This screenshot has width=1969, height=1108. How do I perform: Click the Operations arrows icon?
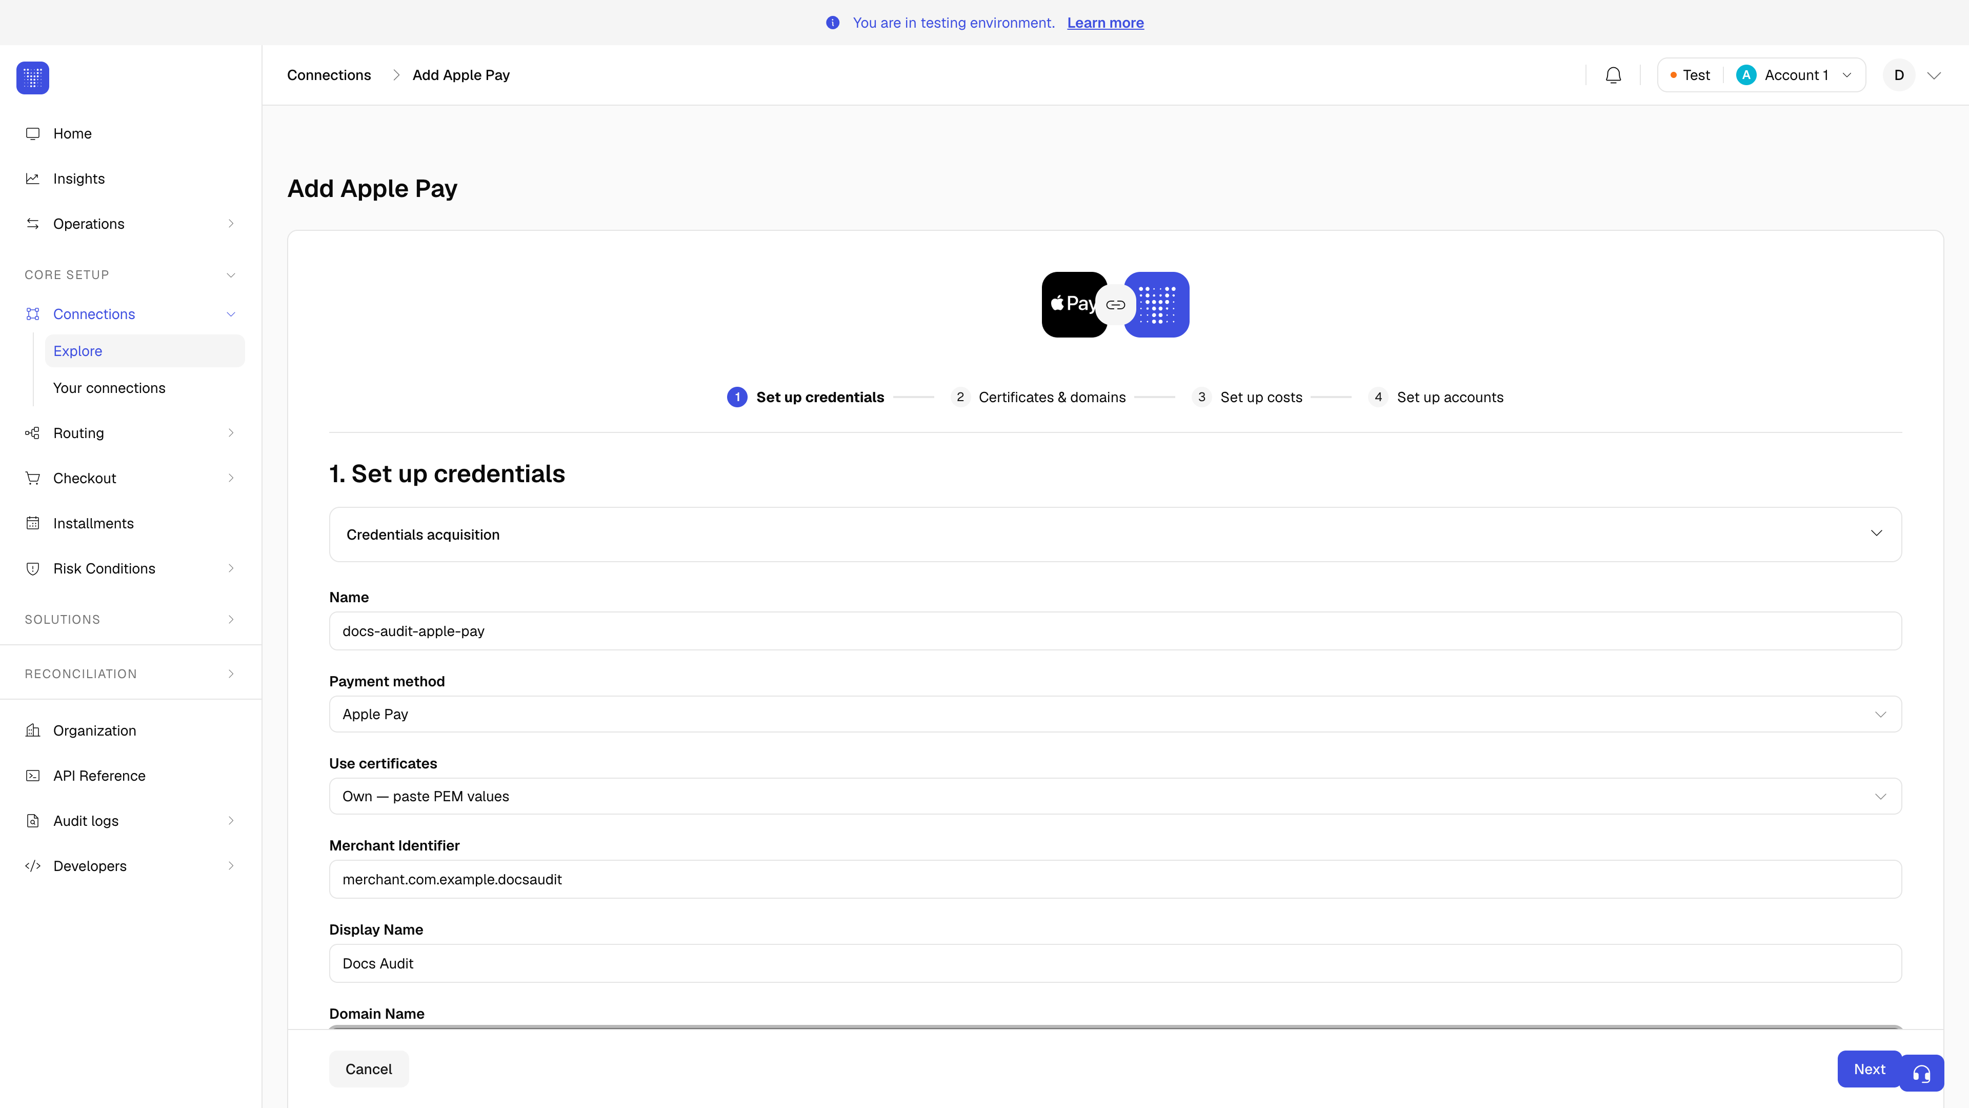coord(33,224)
